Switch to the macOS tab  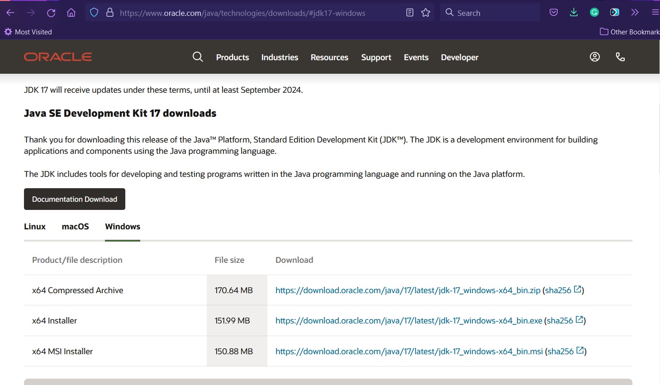click(75, 227)
